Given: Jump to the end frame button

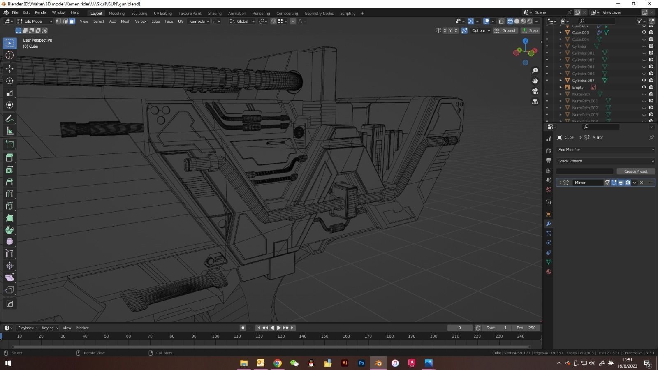Looking at the screenshot, I should tap(293, 328).
